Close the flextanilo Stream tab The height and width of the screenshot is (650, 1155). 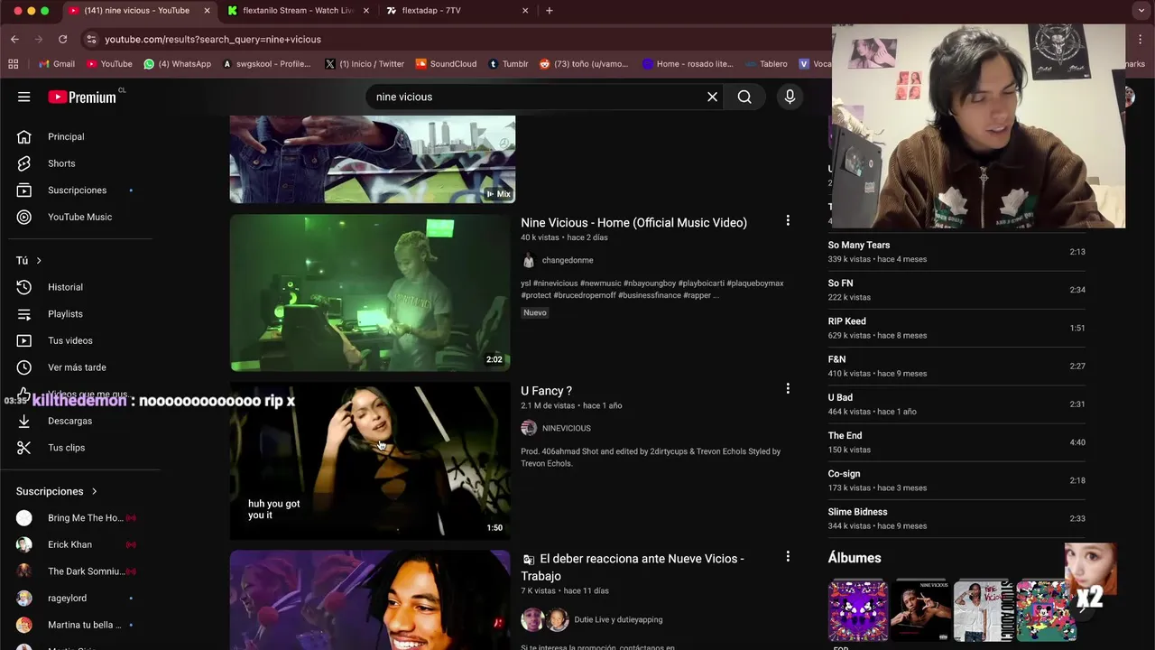click(x=365, y=11)
